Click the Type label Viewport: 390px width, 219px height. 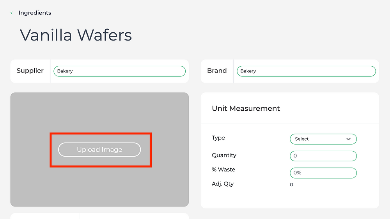click(x=218, y=138)
